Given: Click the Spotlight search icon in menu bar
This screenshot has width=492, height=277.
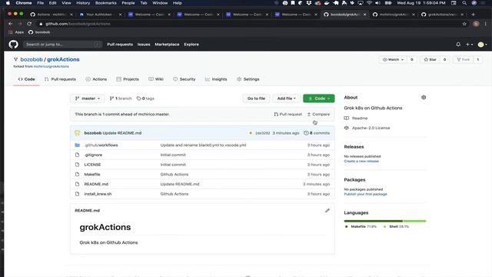Looking at the screenshot, I should (464, 3).
